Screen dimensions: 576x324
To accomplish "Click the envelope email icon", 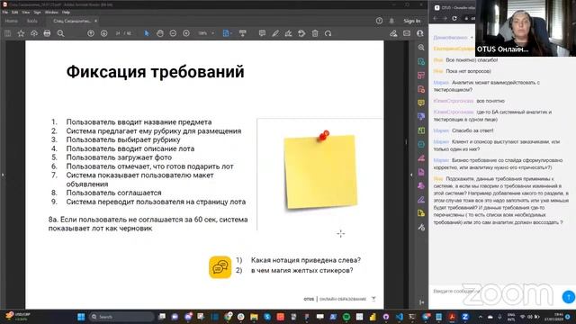I will tap(407, 33).
